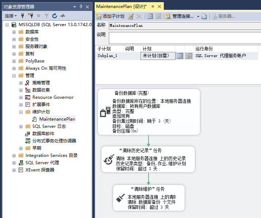Screen dimensions: 261x218
Task: Refresh the object explorer tree
Action: 55,16
